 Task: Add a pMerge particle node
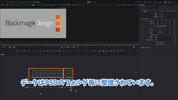(x=92, y=51)
